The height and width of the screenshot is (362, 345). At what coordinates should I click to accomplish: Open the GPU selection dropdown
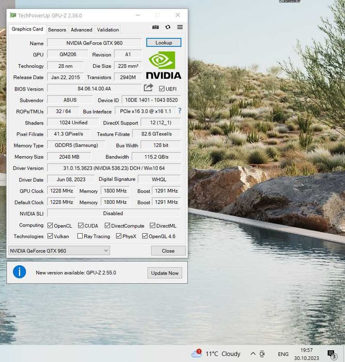tap(59, 250)
